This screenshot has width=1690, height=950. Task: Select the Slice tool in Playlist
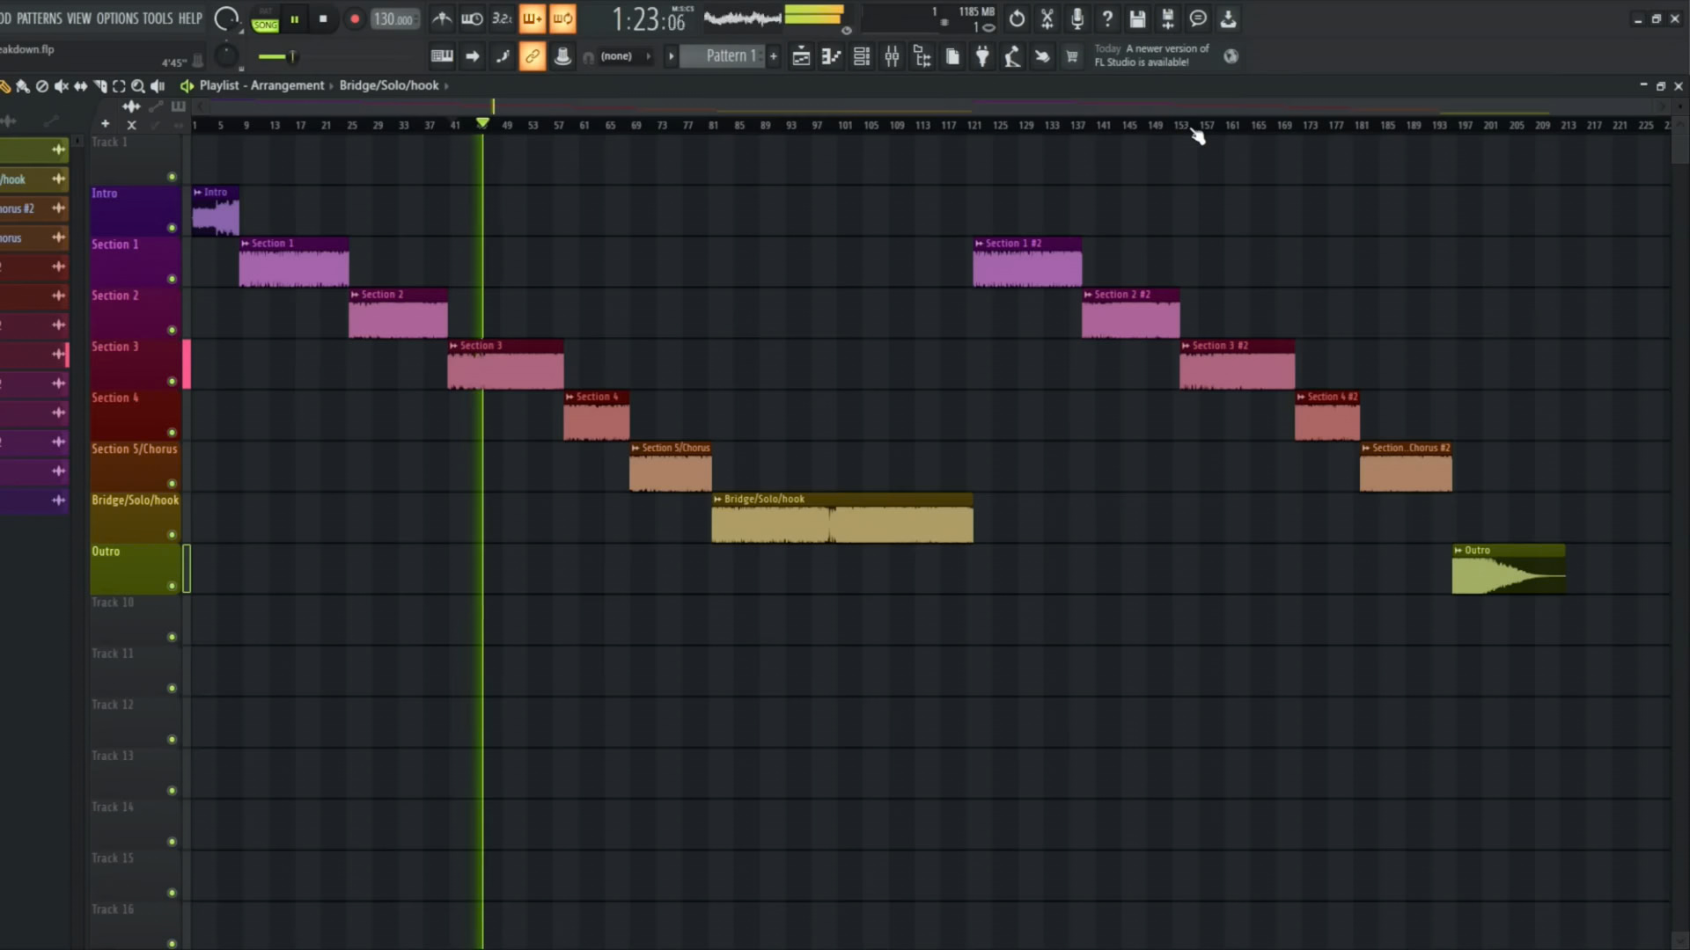[99, 85]
